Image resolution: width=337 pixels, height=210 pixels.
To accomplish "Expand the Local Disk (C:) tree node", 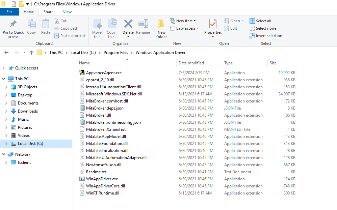I will [x=6, y=144].
